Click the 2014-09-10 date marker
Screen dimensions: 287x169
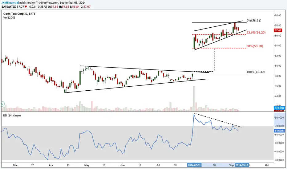(242, 165)
